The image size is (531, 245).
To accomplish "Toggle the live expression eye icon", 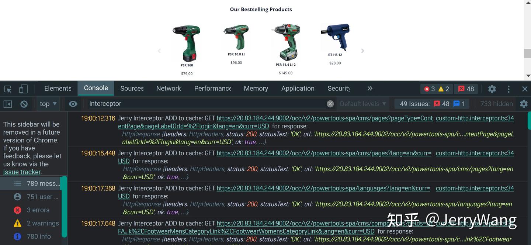I will coord(73,104).
